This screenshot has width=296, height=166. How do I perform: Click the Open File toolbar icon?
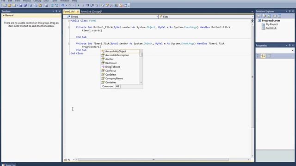click(x=9, y=6)
